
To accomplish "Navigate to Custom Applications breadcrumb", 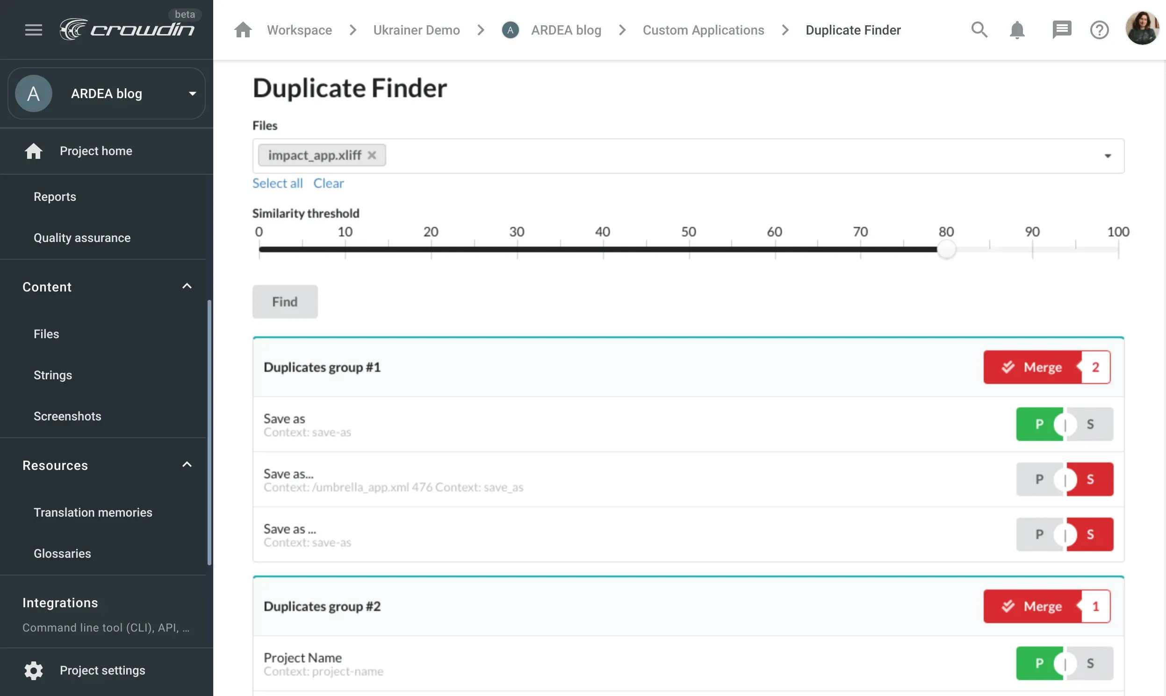I will [703, 29].
